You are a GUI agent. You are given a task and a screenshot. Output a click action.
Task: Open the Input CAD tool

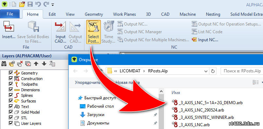(60, 32)
